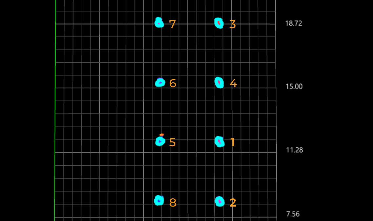
Task: Click the orange number label 7
Action: click(x=172, y=24)
